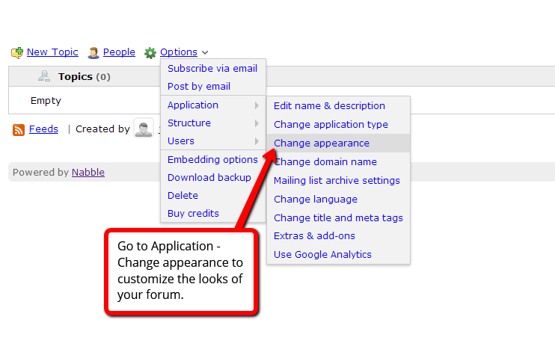Click the People user icon
555x349 pixels.
click(x=93, y=52)
